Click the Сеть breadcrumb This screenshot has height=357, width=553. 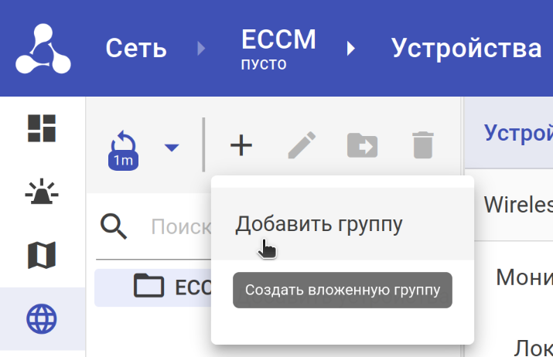(136, 48)
